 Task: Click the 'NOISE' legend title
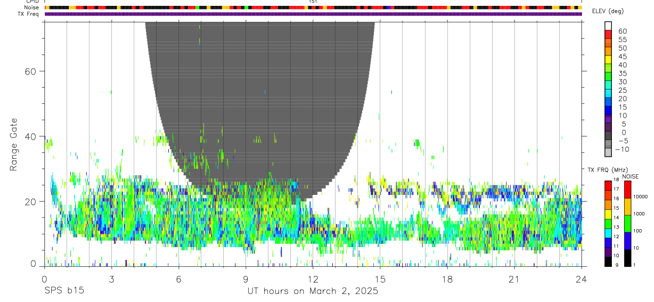coord(631,176)
